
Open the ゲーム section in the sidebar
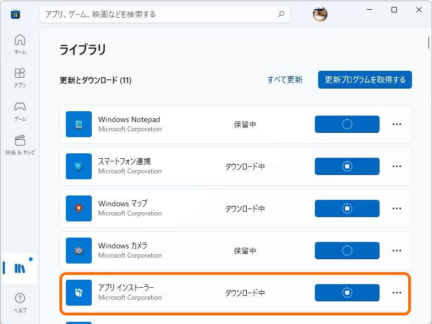point(20,110)
